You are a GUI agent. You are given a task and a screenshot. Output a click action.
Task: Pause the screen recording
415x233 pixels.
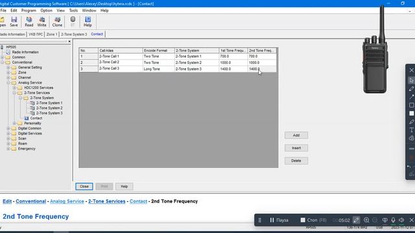pos(279,220)
